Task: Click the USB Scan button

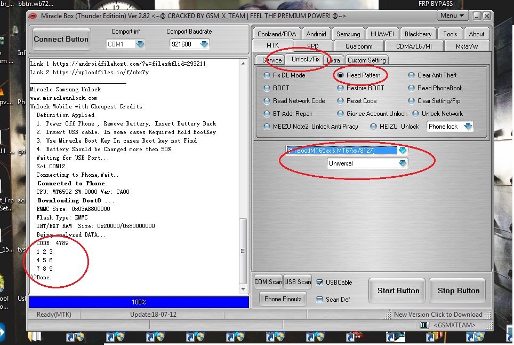Action: tap(298, 281)
